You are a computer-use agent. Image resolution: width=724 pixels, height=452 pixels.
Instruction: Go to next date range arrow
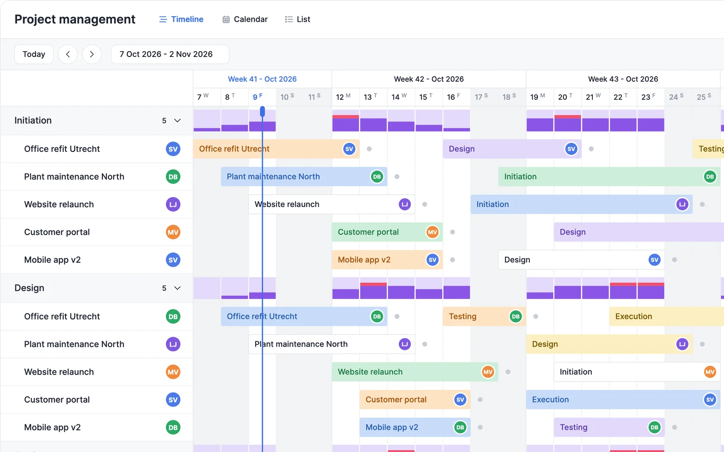tap(92, 54)
